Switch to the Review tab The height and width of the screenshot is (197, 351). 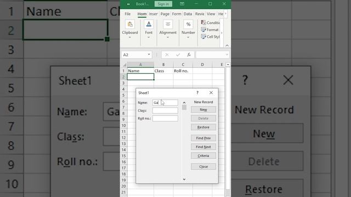tap(200, 14)
